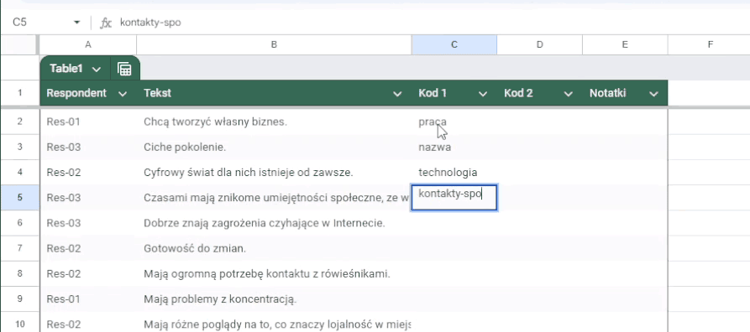The width and height of the screenshot is (750, 332).
Task: Select Res-02 in row 4
Action: click(x=88, y=173)
